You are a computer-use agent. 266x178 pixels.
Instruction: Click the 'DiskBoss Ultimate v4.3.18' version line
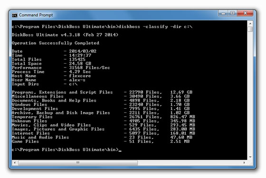[65, 35]
